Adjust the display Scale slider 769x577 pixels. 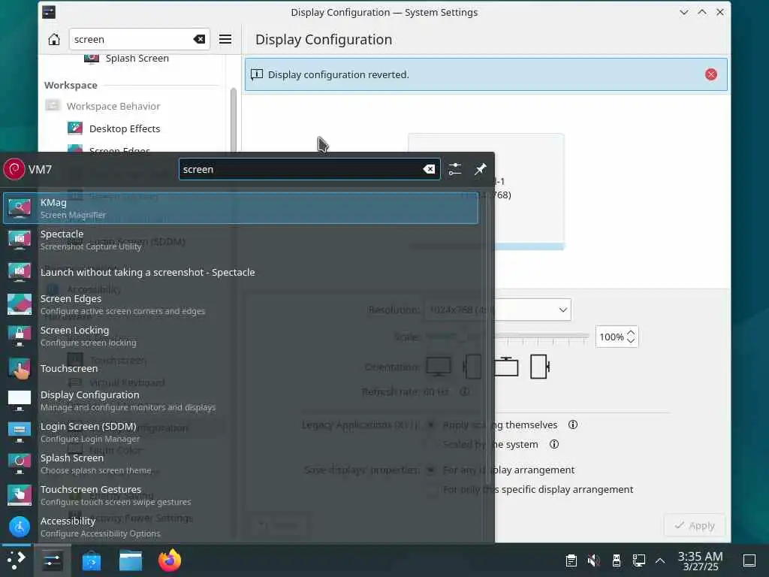tap(507, 337)
